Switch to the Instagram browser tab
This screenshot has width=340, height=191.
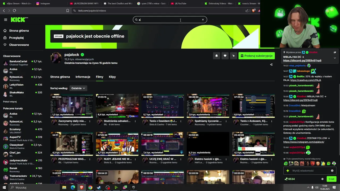49,3
